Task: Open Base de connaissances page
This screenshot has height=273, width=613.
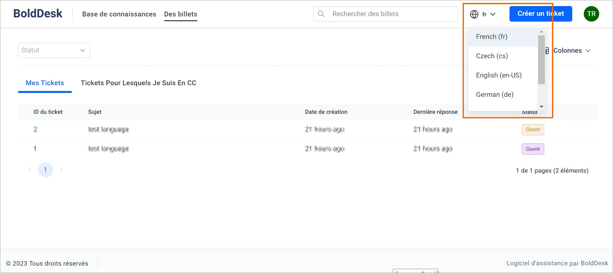Action: [119, 14]
